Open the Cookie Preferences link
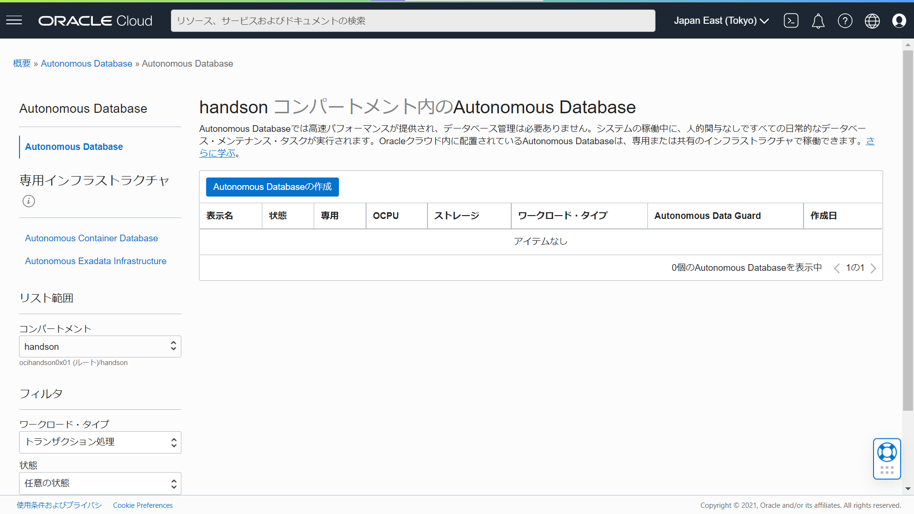 click(x=143, y=505)
